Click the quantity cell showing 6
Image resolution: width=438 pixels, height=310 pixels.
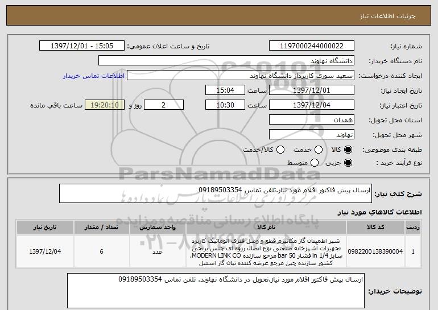coord(101,251)
